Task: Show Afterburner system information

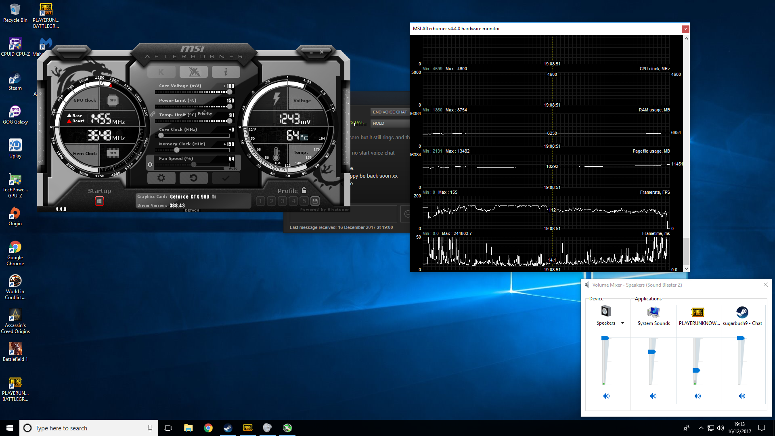Action: [x=226, y=72]
